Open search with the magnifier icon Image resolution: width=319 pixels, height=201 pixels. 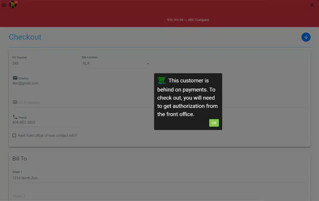pos(312,5)
